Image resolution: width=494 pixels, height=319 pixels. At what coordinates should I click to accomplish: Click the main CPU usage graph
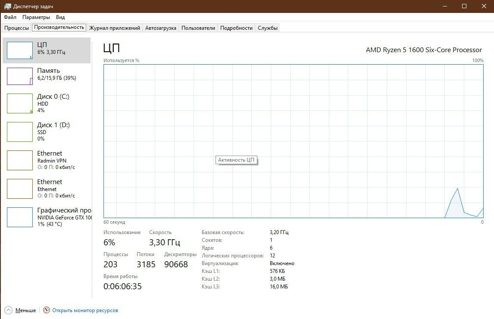pos(293,141)
